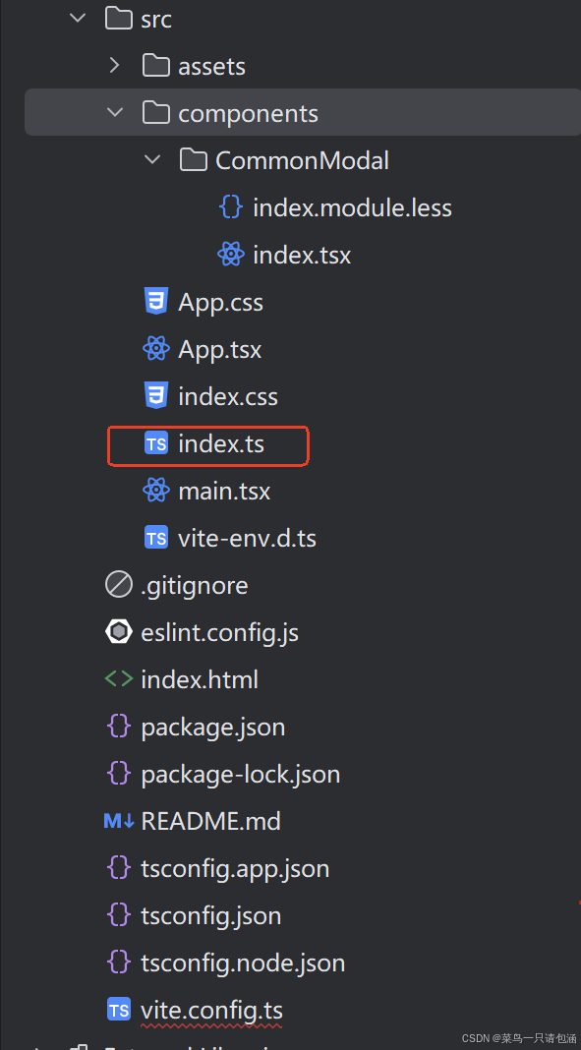Open the eslint.config.js file
The width and height of the screenshot is (581, 1050).
pyautogui.click(x=219, y=633)
